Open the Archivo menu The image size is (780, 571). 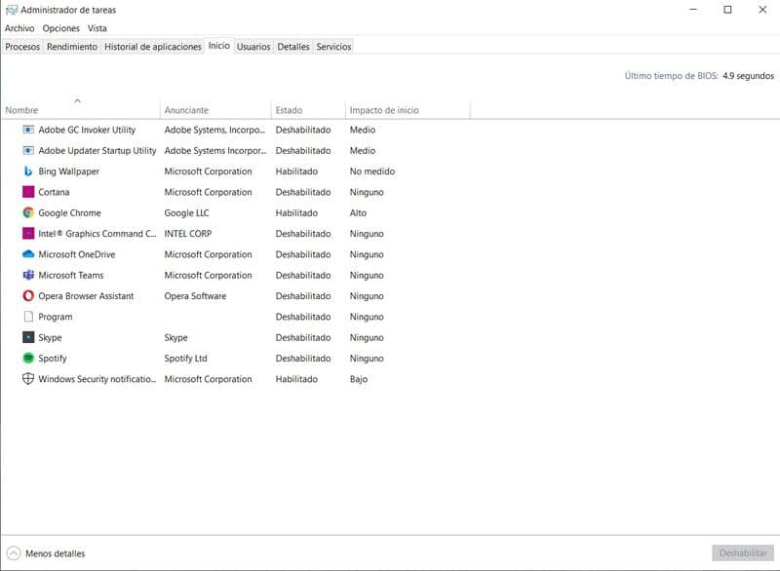[19, 28]
